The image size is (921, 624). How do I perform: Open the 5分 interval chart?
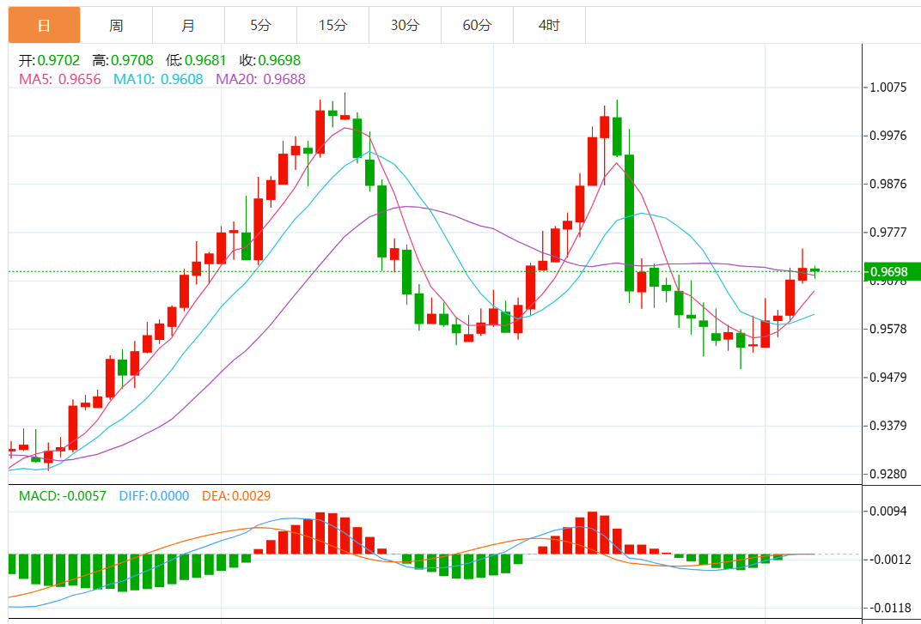pos(260,26)
